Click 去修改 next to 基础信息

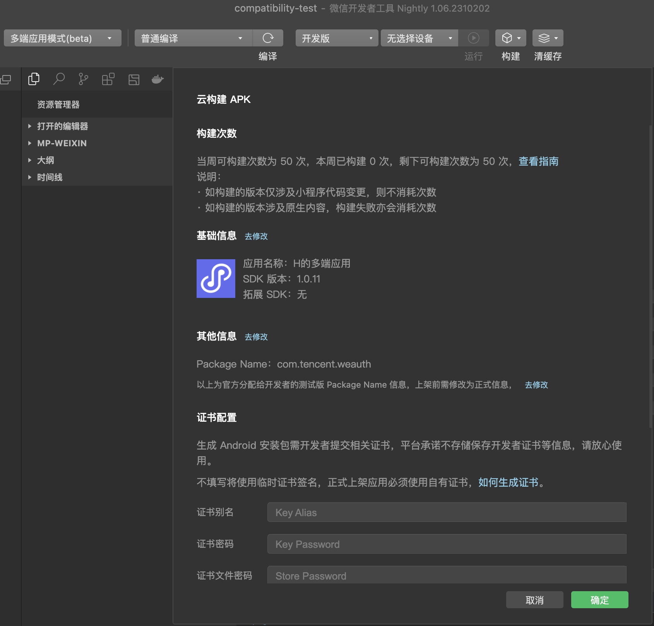[256, 236]
